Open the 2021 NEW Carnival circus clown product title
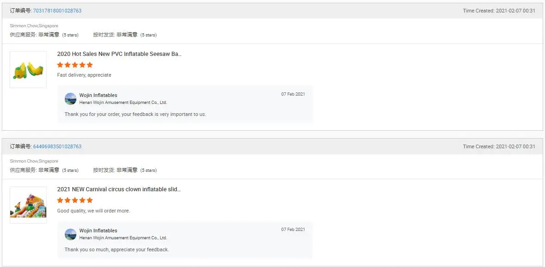The width and height of the screenshot is (545, 267). pyautogui.click(x=119, y=189)
